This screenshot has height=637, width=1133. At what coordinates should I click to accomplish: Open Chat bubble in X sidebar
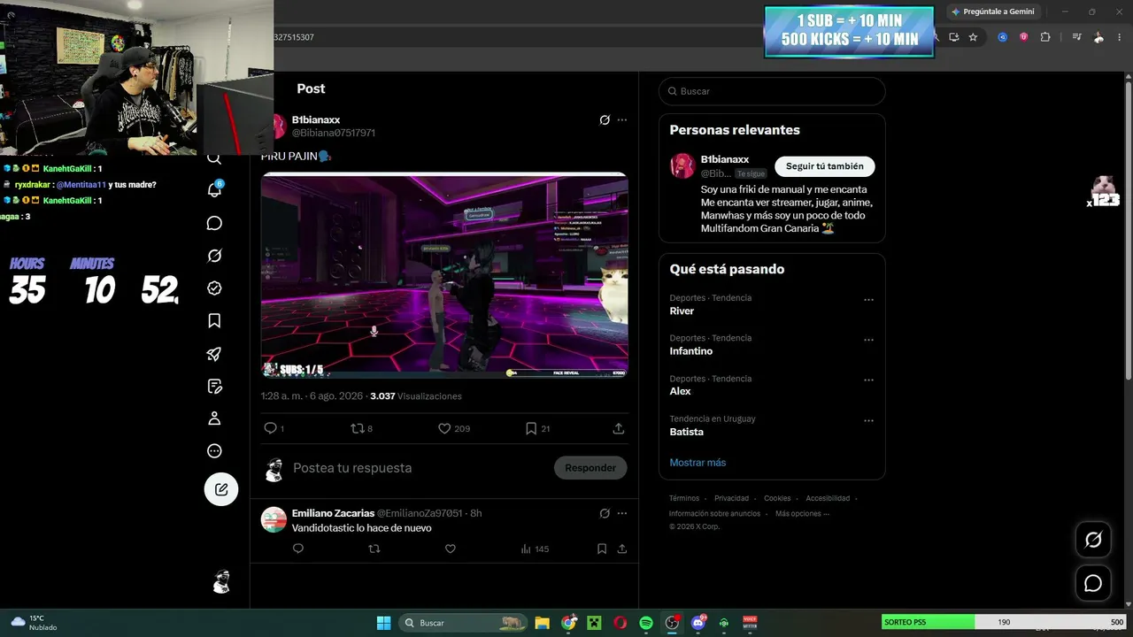[214, 223]
